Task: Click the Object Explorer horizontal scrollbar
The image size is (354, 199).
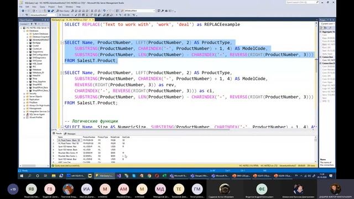Action: coord(33,166)
